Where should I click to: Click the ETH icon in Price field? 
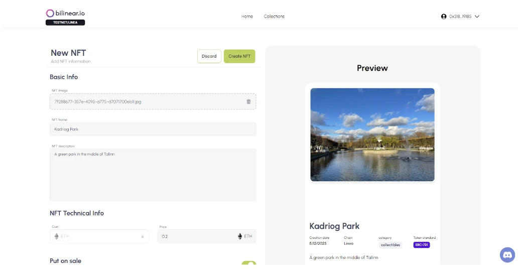tap(240, 236)
